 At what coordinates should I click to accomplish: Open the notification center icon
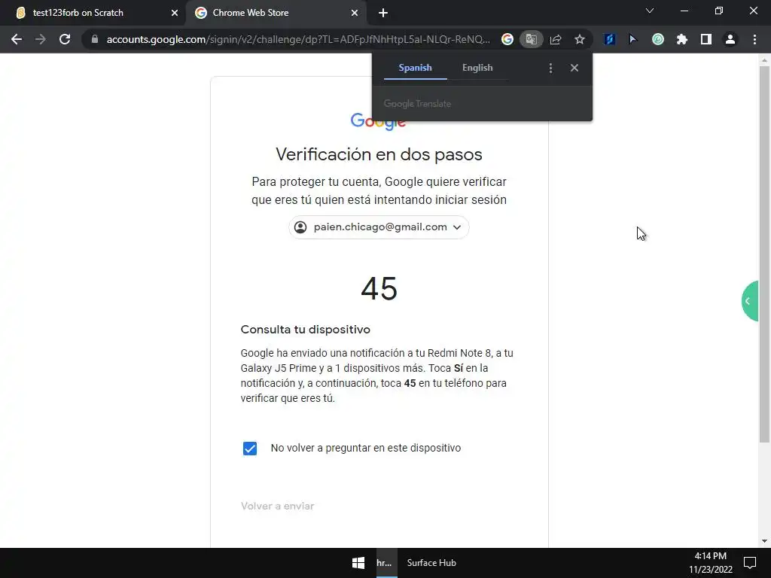pos(750,563)
